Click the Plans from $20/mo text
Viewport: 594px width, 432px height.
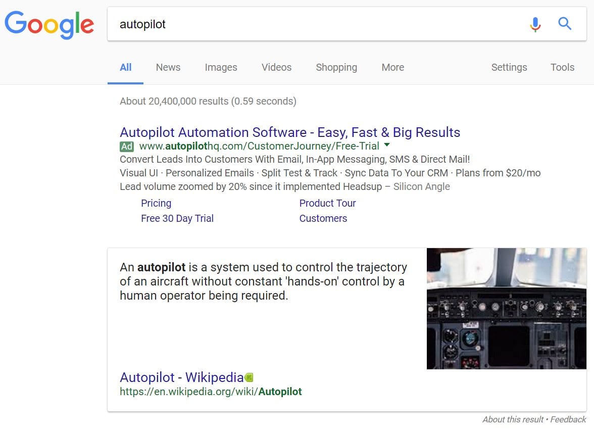(x=498, y=173)
